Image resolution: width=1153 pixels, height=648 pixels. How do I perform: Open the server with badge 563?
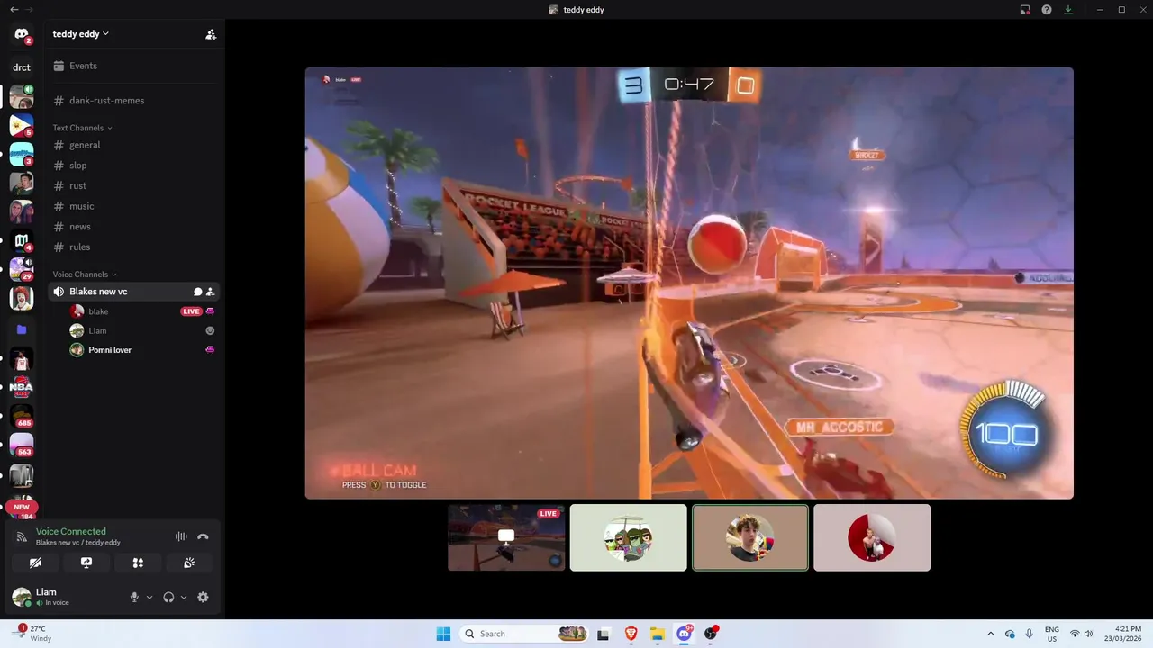point(22,445)
